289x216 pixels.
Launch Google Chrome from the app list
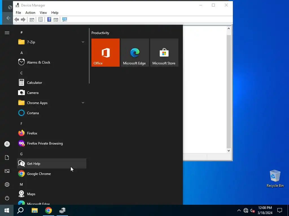(52, 174)
